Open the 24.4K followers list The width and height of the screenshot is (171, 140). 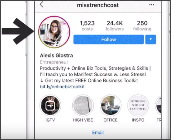tap(115, 26)
